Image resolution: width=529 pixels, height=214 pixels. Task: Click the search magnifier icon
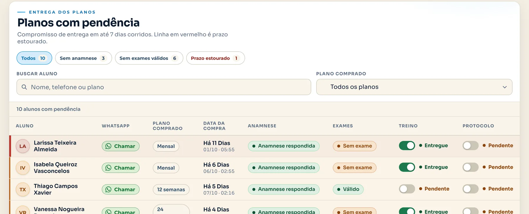click(x=24, y=87)
